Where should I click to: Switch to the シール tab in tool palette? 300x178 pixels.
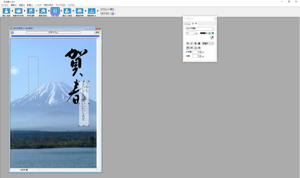187,24
